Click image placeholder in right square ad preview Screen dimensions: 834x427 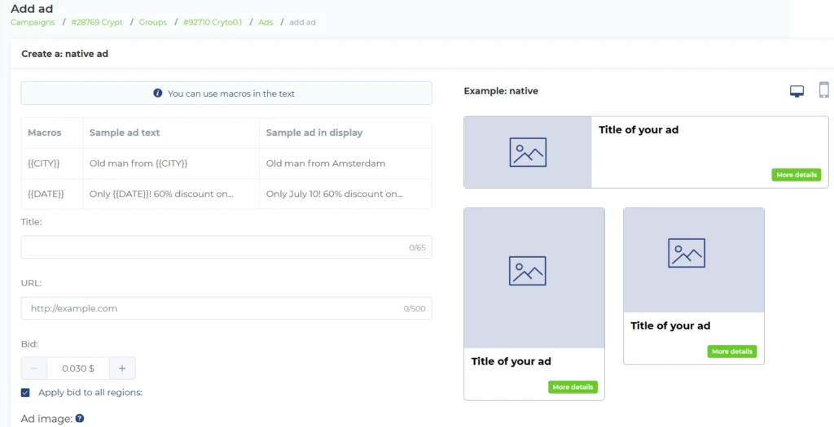(686, 253)
